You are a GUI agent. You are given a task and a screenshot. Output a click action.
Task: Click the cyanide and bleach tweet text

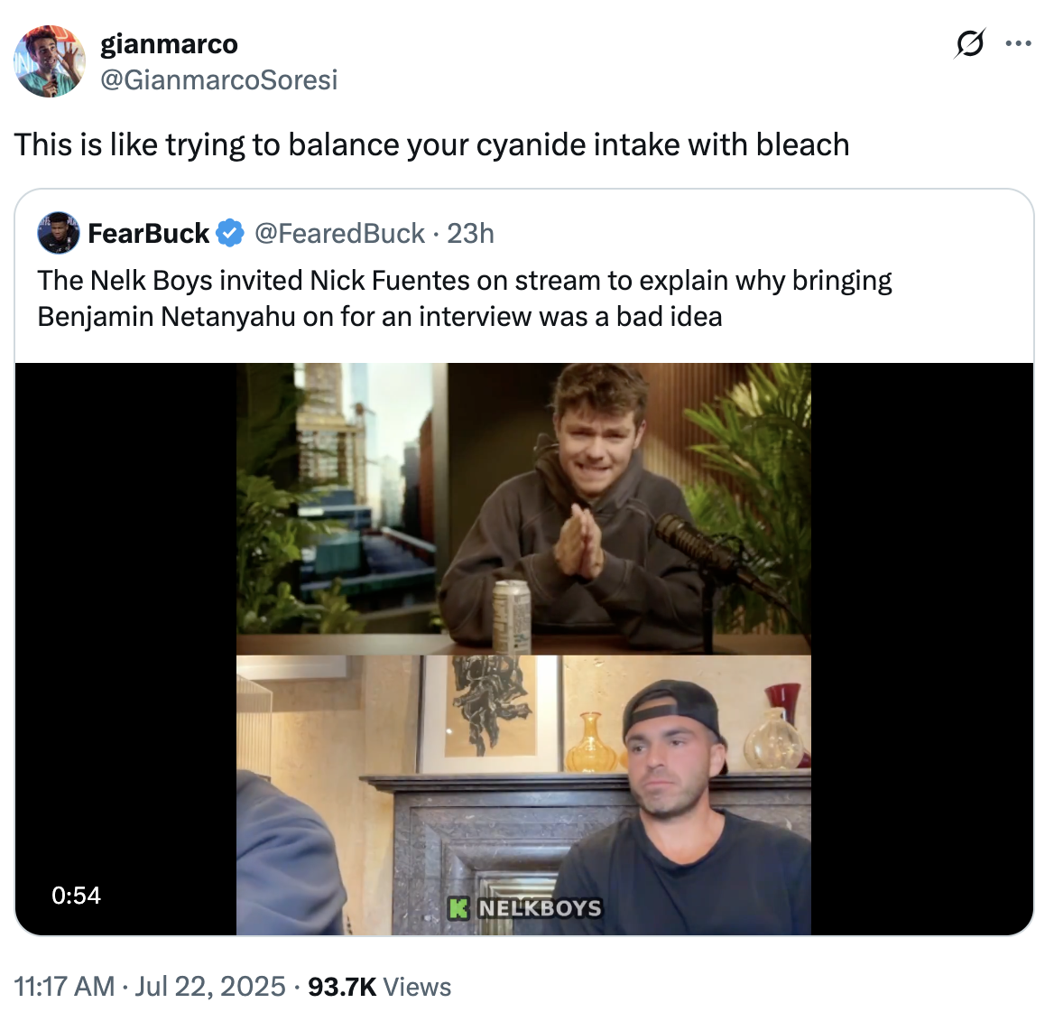click(431, 144)
